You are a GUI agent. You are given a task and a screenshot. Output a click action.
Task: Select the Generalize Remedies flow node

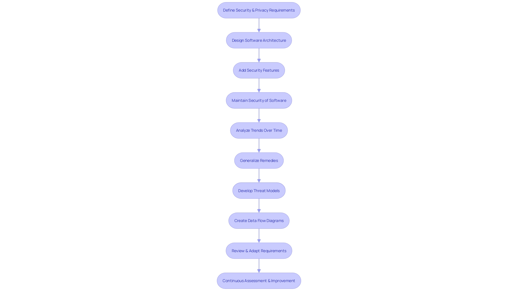tap(259, 160)
